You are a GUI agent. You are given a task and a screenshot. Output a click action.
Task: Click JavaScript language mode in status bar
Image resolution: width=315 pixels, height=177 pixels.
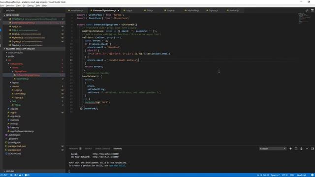pos(301,175)
